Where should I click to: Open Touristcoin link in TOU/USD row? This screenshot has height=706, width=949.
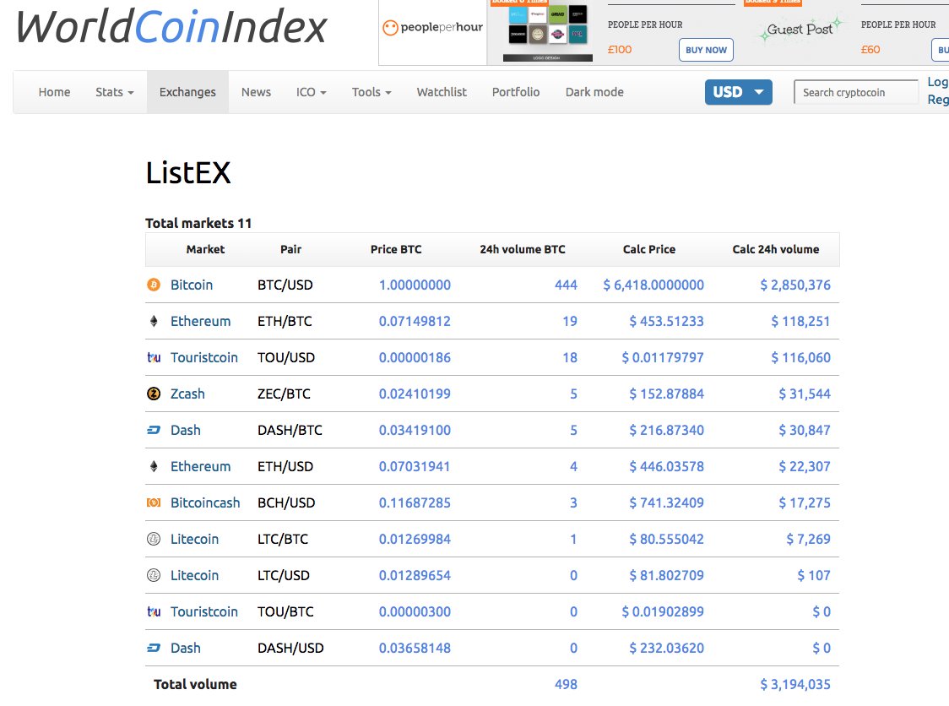click(204, 357)
